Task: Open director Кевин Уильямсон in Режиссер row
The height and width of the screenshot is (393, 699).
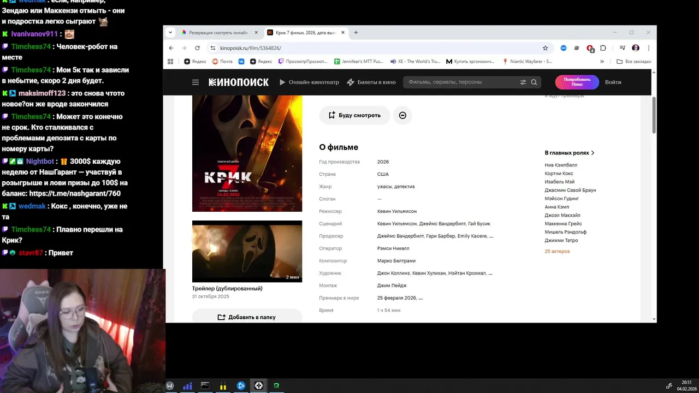Action: pos(397,211)
